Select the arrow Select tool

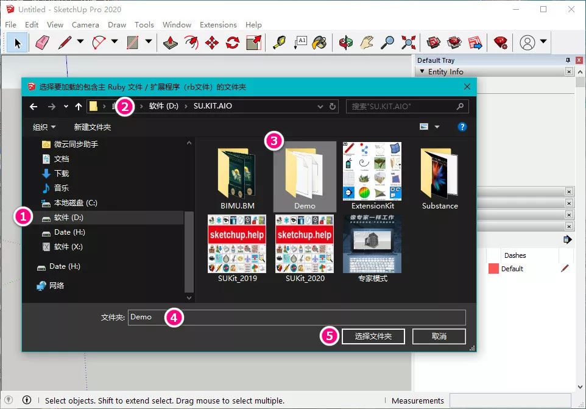(17, 43)
